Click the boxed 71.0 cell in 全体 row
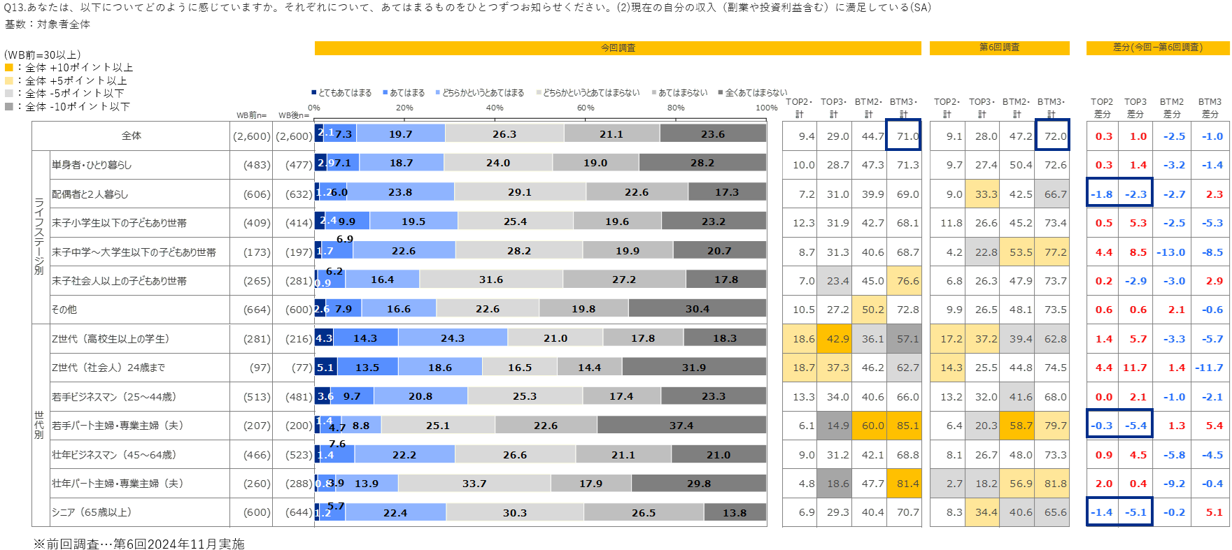The image size is (1232, 550). pos(903,136)
